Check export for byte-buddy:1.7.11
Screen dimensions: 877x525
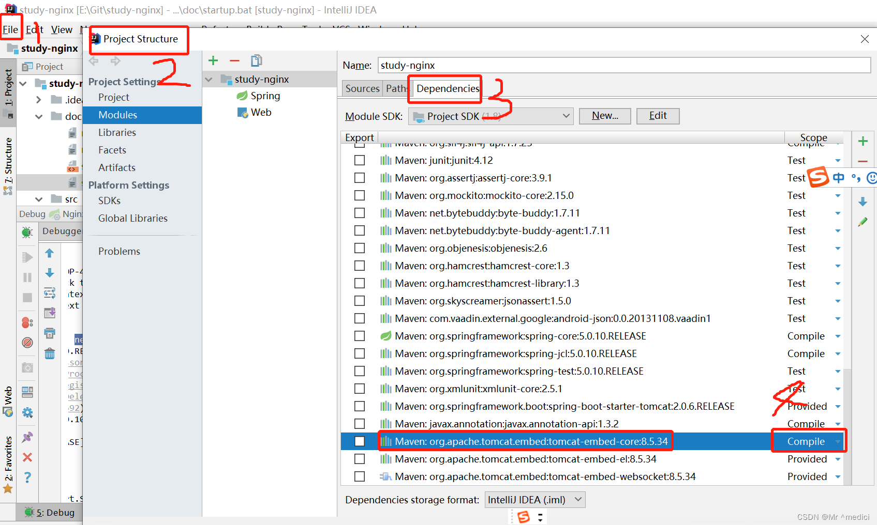coord(360,213)
